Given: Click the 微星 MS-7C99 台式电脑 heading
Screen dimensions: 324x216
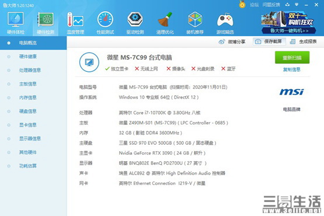Looking at the screenshot, I should click(140, 57).
